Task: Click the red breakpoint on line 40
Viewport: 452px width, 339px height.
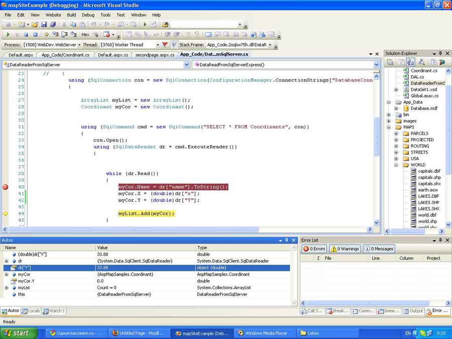Action: click(6, 187)
